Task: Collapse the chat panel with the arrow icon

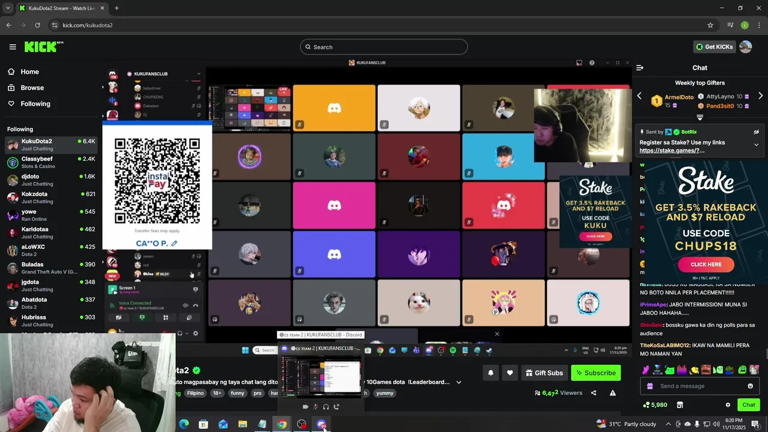Action: pyautogui.click(x=640, y=68)
